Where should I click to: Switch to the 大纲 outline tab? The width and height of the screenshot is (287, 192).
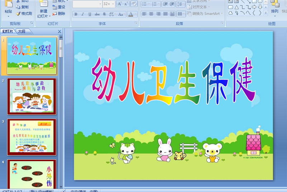coord(22,32)
